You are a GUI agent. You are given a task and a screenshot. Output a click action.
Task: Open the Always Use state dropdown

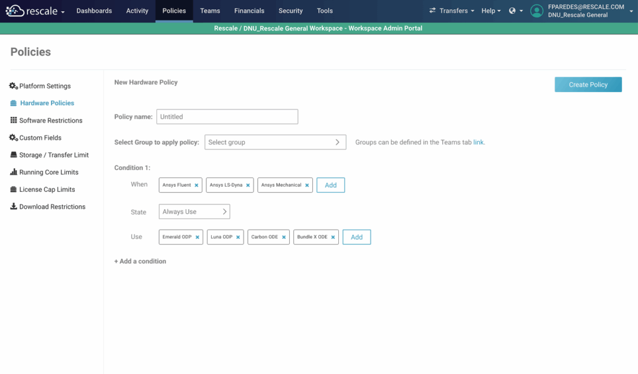click(194, 212)
